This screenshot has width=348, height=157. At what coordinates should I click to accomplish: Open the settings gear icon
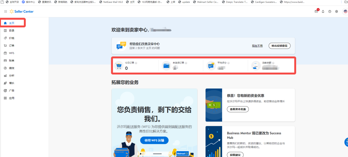click(x=336, y=12)
